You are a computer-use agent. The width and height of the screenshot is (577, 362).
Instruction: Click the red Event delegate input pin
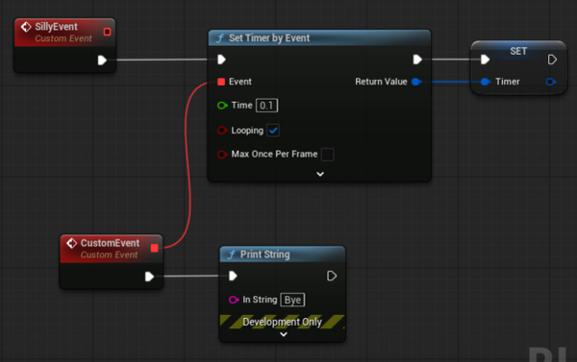click(221, 82)
